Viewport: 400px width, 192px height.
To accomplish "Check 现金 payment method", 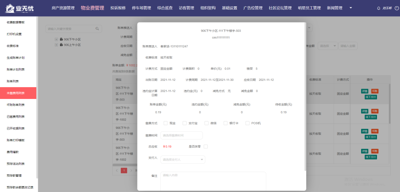I will 166,123.
